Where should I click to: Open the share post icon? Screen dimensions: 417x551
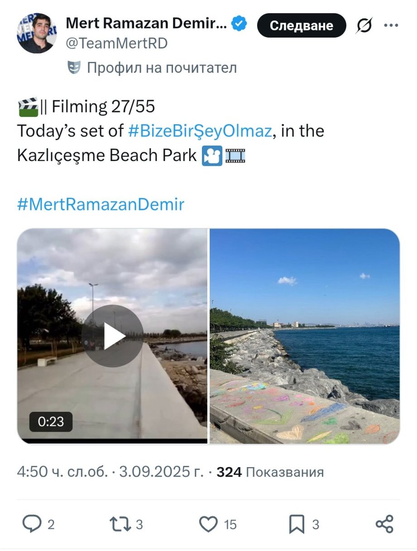click(384, 524)
